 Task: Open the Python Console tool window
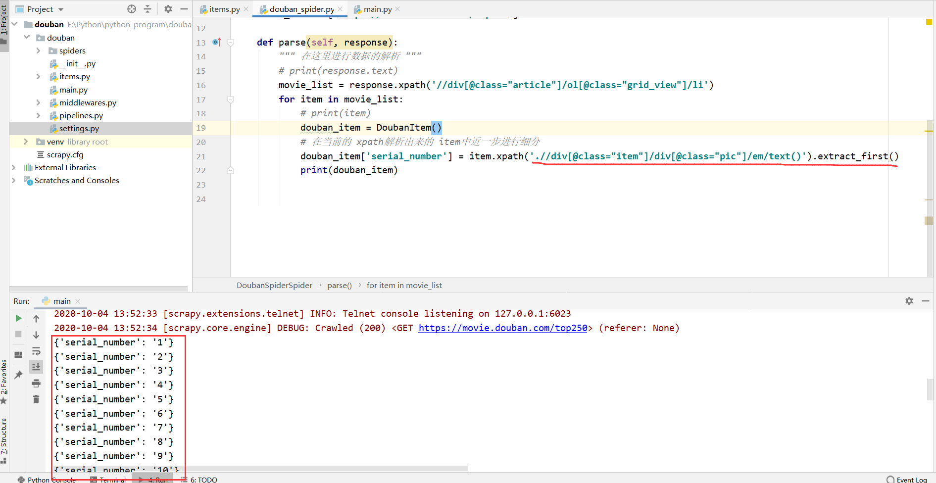click(47, 480)
